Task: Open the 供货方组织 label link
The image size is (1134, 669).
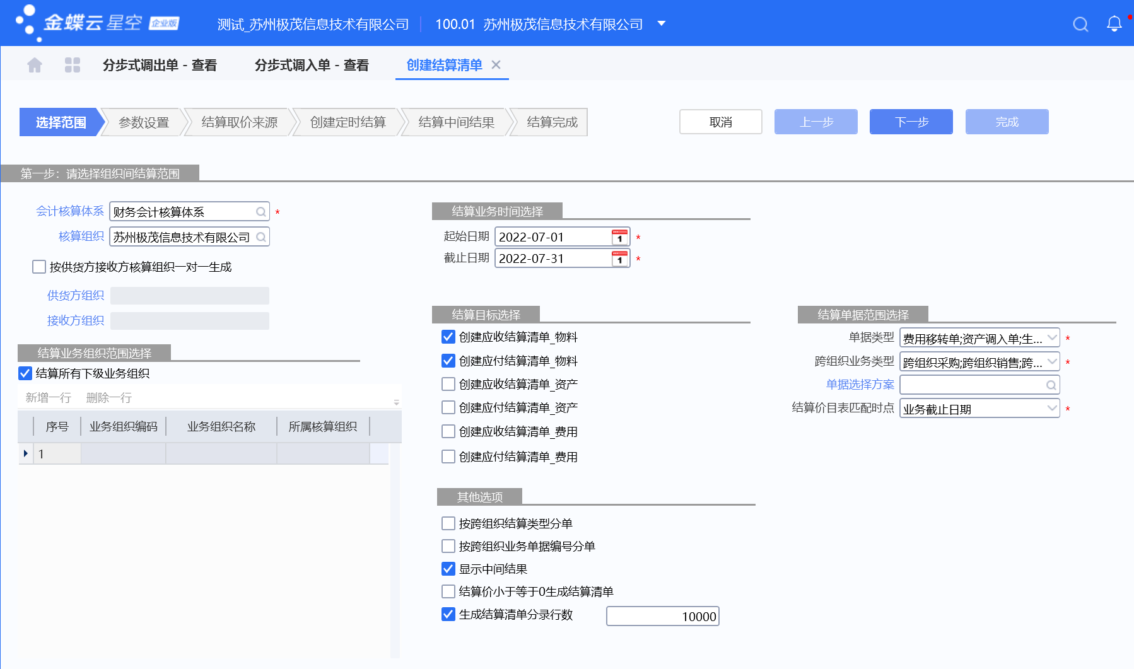Action: tap(76, 296)
